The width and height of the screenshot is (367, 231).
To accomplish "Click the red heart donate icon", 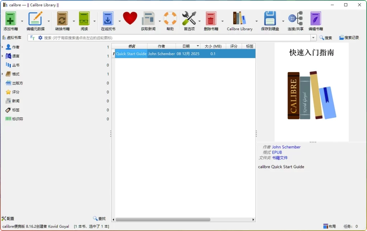I will click(130, 18).
